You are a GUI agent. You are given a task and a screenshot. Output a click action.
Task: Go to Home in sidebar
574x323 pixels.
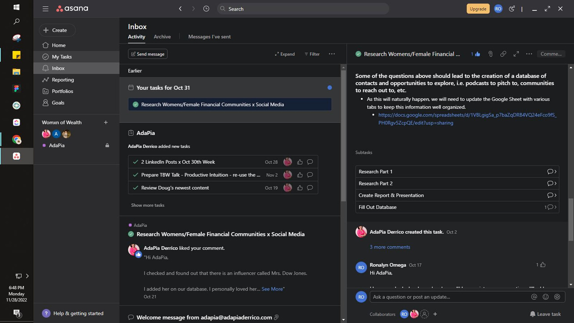pos(58,45)
